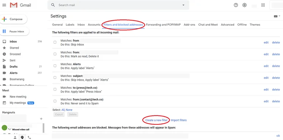Open Hangouts contacts person icon

[x=15, y=137]
